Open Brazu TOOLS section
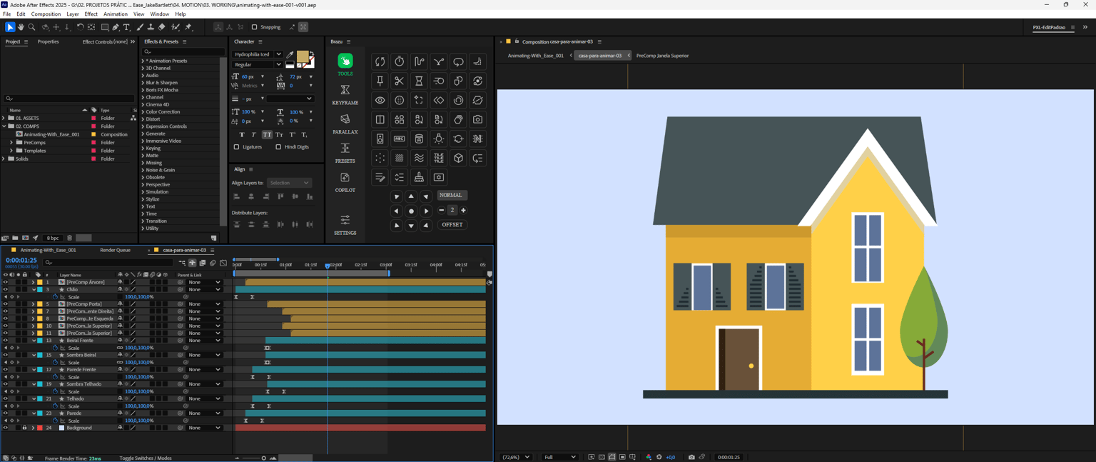Image resolution: width=1096 pixels, height=462 pixels. click(345, 64)
